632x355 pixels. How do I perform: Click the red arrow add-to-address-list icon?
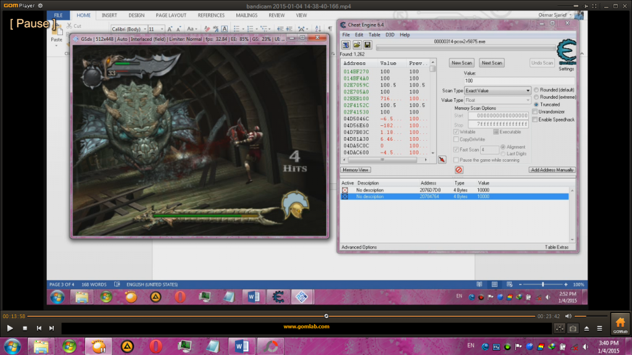[442, 159]
